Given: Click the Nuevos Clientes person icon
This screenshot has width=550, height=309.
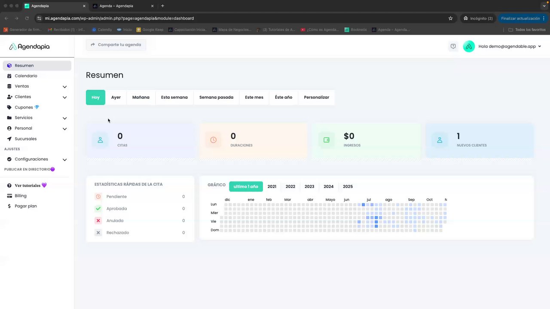Looking at the screenshot, I should 440,140.
